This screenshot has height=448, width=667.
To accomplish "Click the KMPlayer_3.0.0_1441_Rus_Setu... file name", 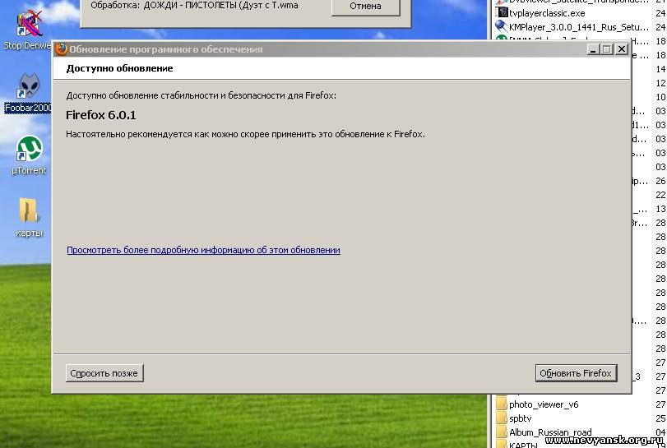I will click(579, 27).
